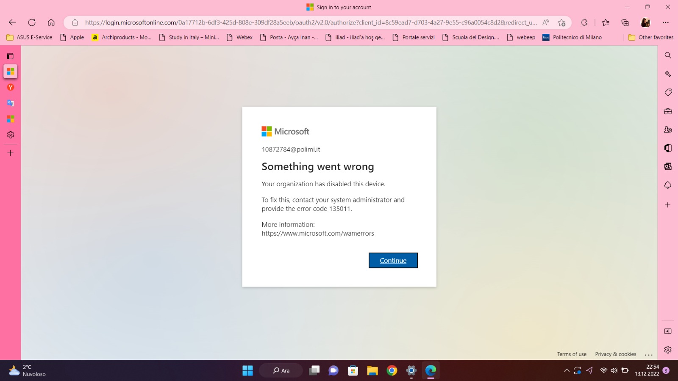
Task: Click the Something went wrong heading
Action: (x=318, y=166)
